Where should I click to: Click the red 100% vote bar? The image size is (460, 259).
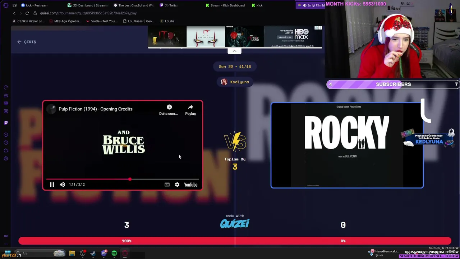coord(127,241)
